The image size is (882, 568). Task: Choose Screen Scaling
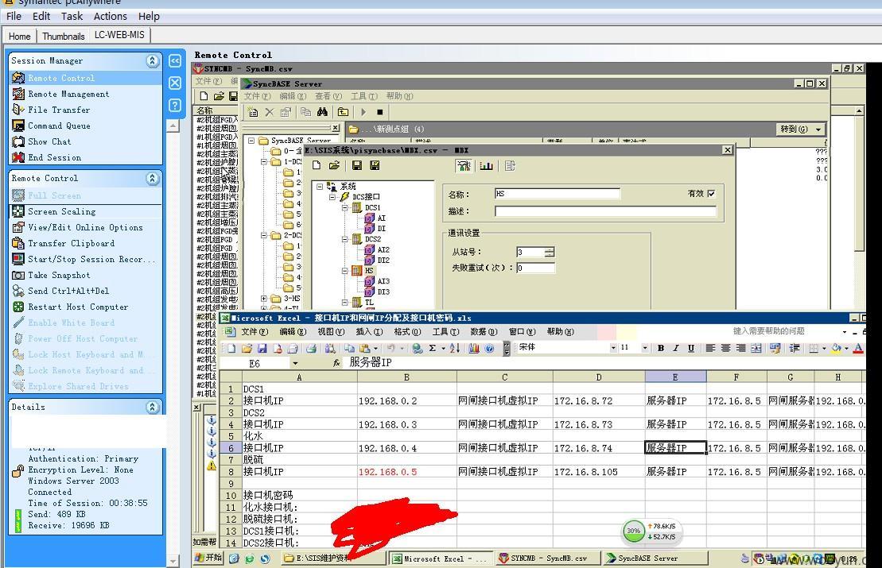coord(61,211)
